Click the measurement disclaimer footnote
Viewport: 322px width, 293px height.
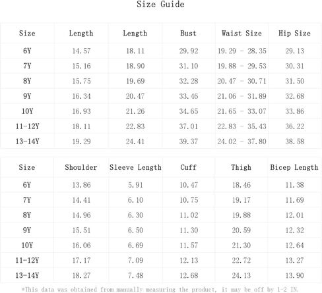point(160,290)
